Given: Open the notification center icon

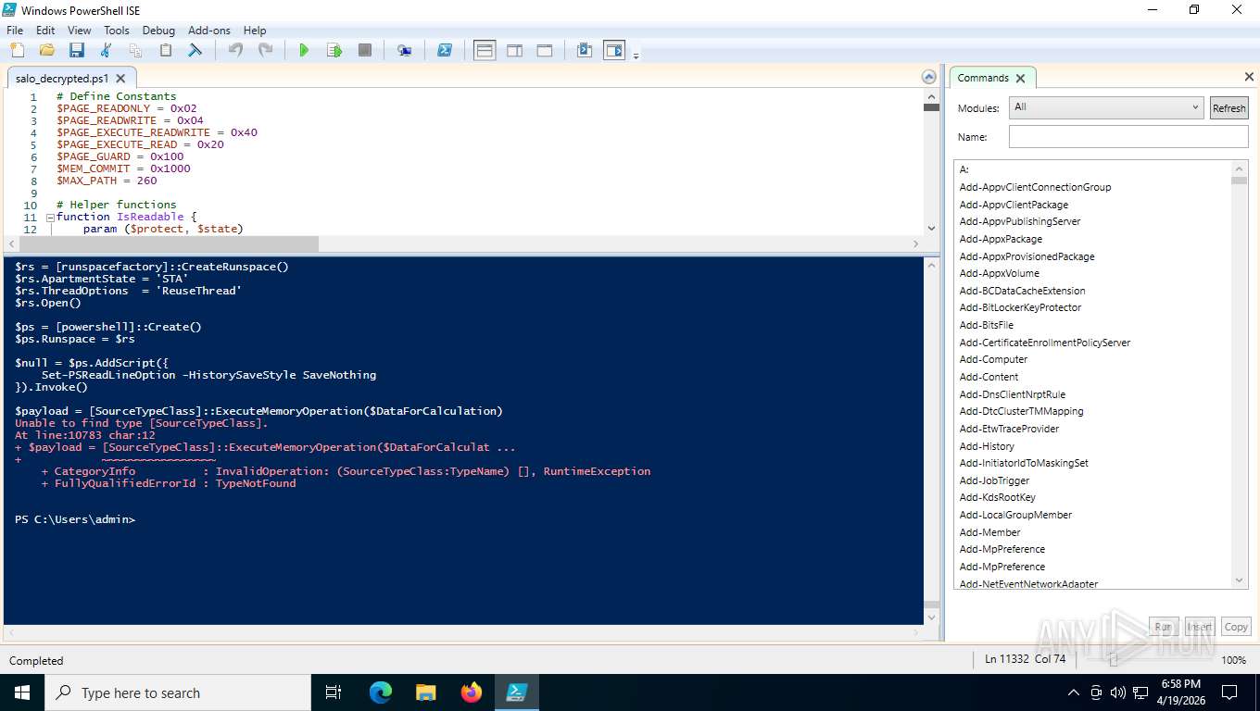Looking at the screenshot, I should click(1229, 692).
